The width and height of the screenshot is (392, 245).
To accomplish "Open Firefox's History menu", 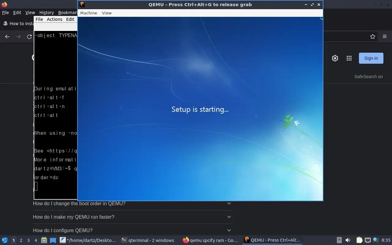I will click(47, 13).
